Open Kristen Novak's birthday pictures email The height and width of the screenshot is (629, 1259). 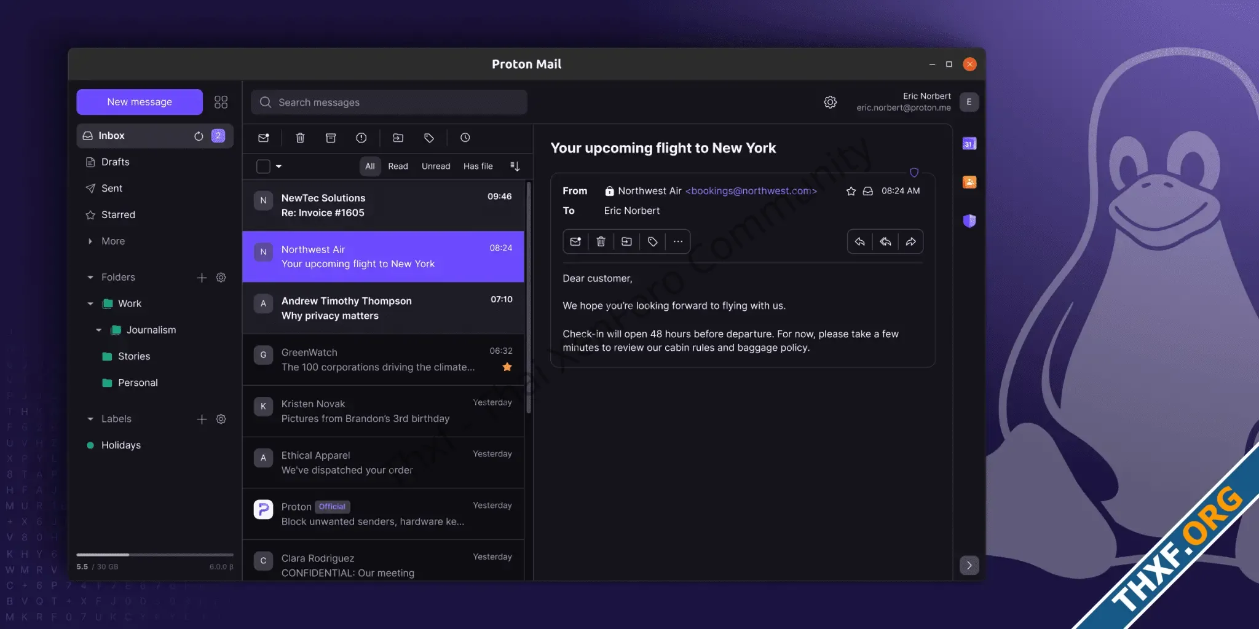[x=384, y=412]
